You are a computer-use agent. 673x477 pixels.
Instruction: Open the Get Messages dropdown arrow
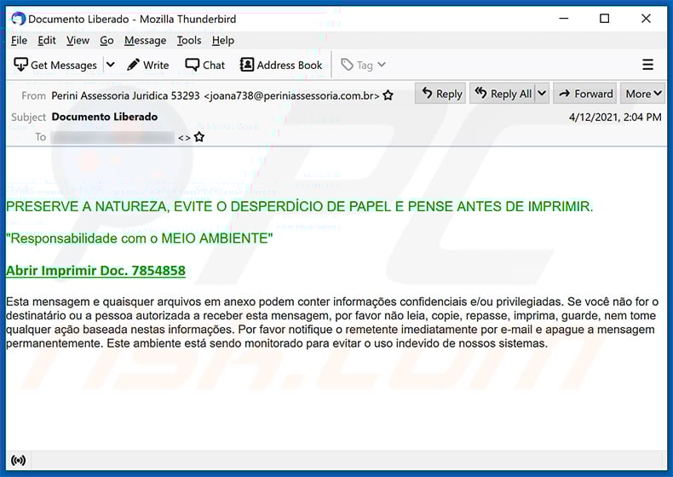110,65
